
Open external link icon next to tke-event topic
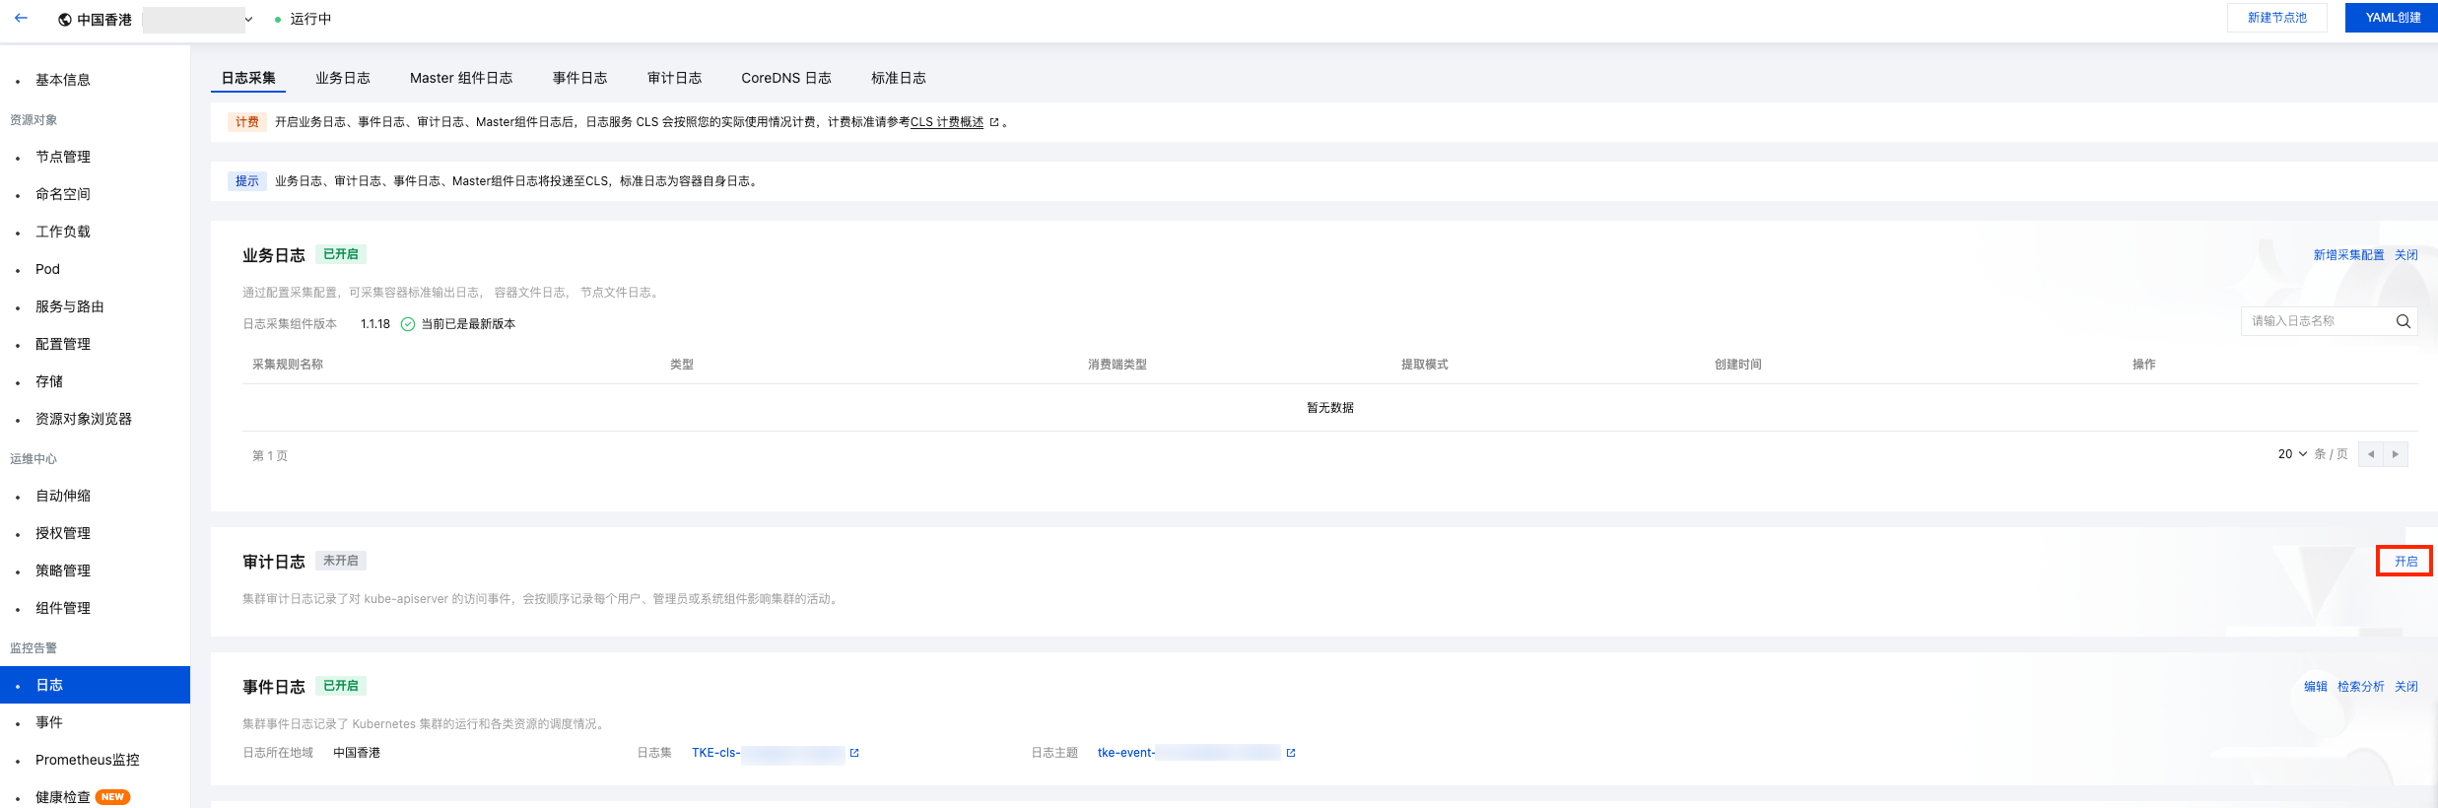(x=1290, y=753)
